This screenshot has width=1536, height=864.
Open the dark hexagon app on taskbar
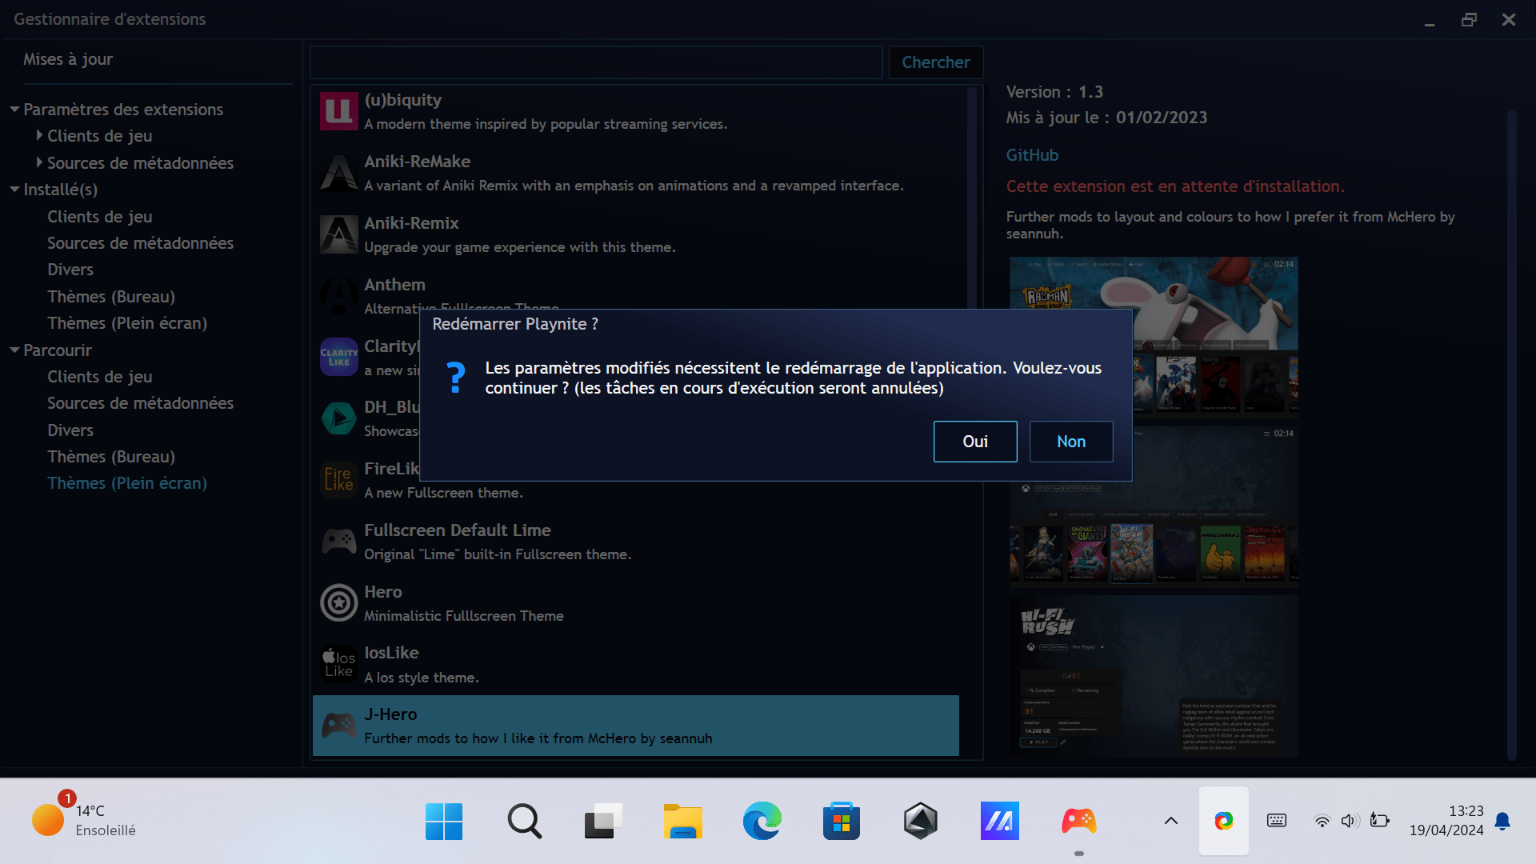click(x=921, y=822)
